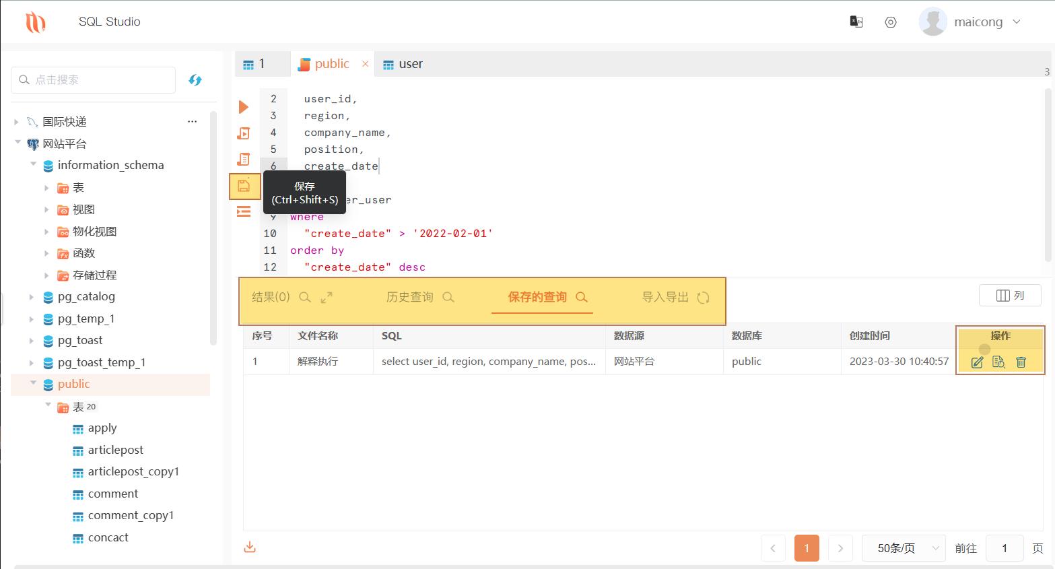The width and height of the screenshot is (1055, 569).
Task: Open the format SQL icon below save
Action: click(244, 211)
